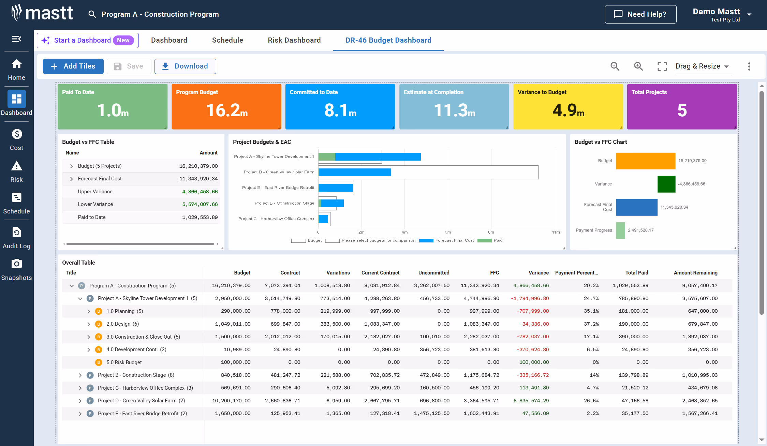767x446 pixels.
Task: Click the mastt logo
Action: (42, 13)
